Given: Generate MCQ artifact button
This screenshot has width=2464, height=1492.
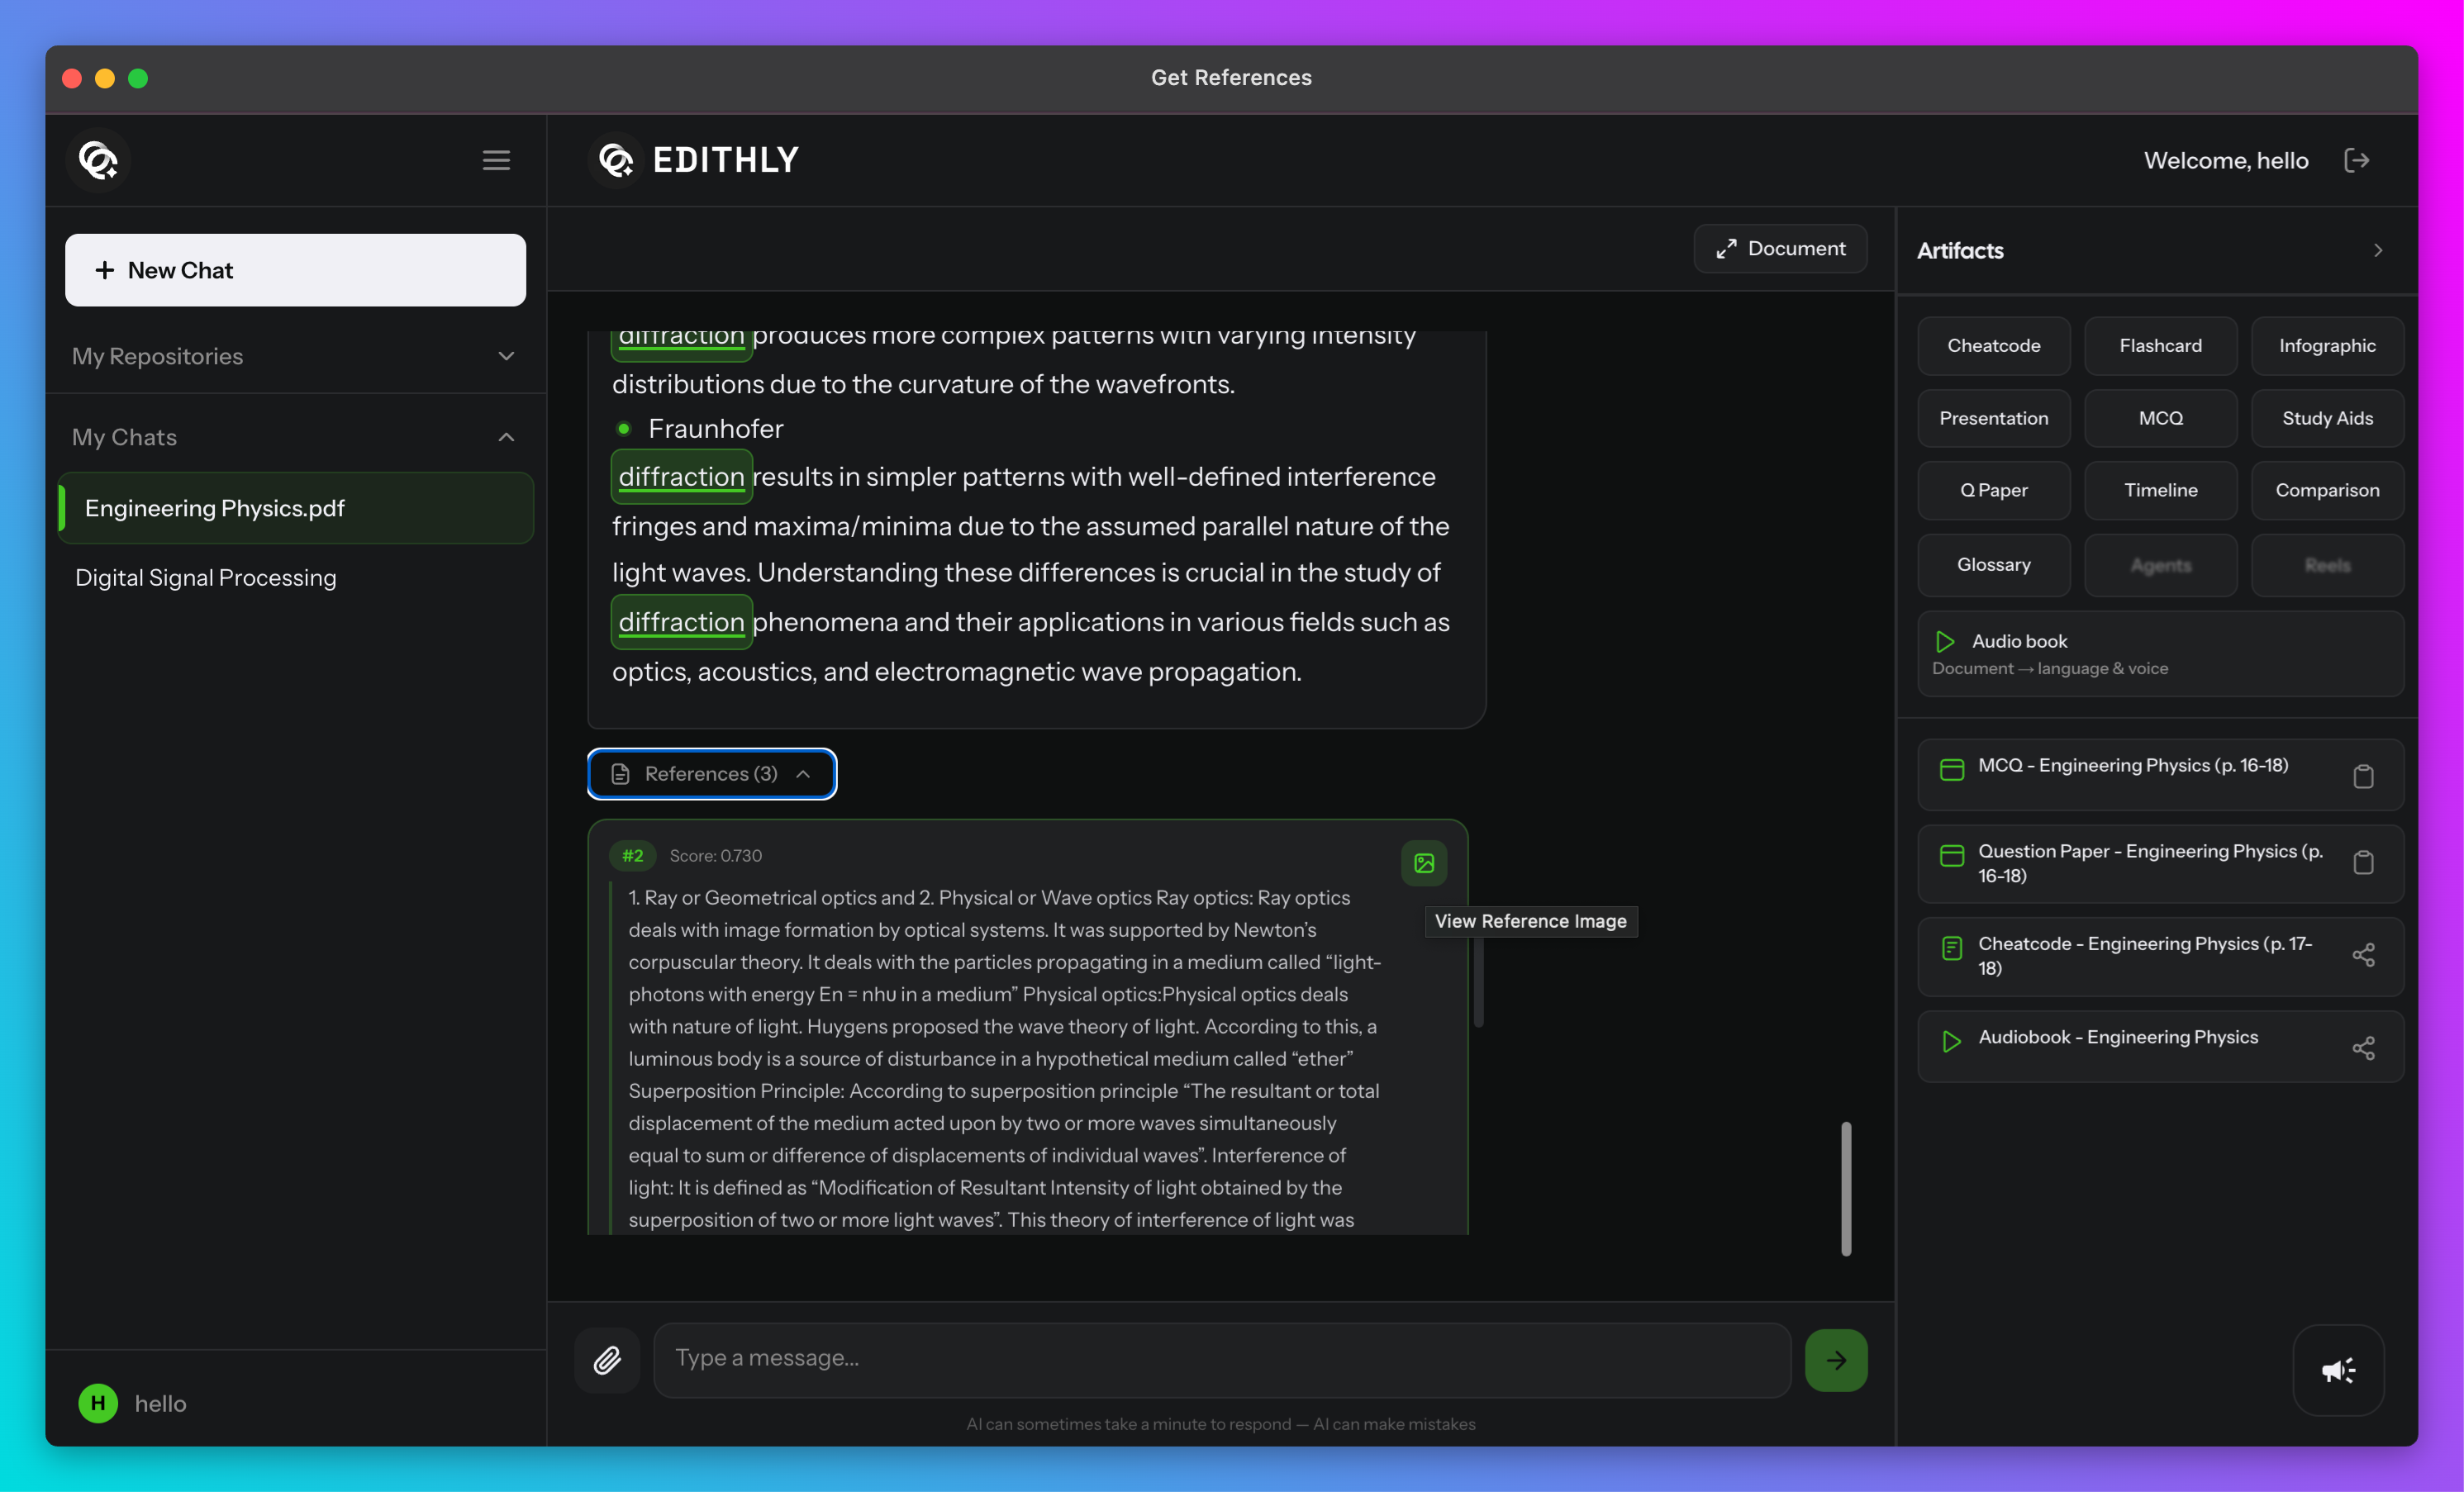Looking at the screenshot, I should [2160, 418].
